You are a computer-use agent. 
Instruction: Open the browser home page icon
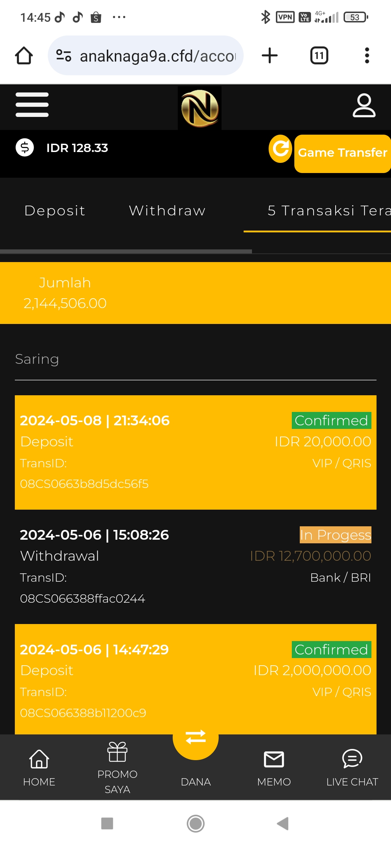click(x=24, y=56)
